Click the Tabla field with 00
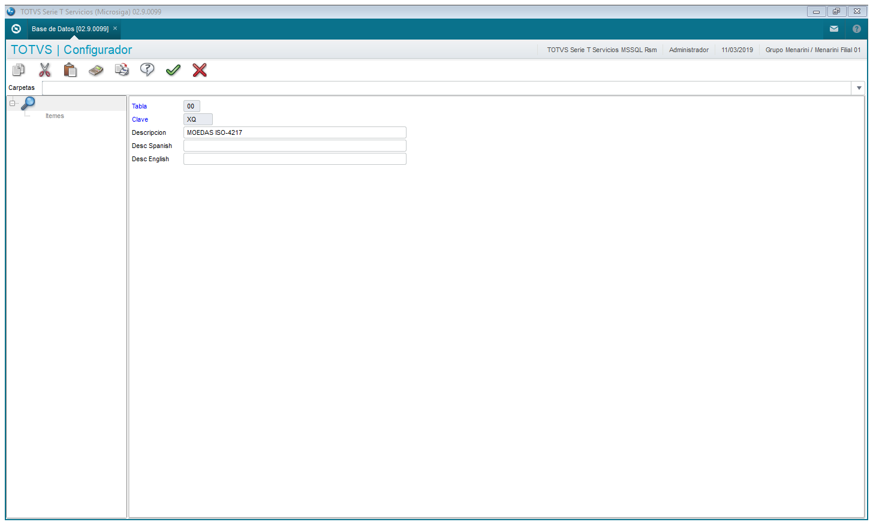The height and width of the screenshot is (525, 873). (x=191, y=106)
